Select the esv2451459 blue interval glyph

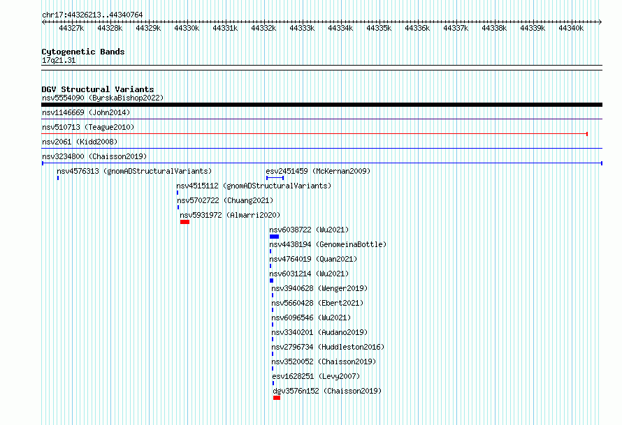[x=275, y=178]
